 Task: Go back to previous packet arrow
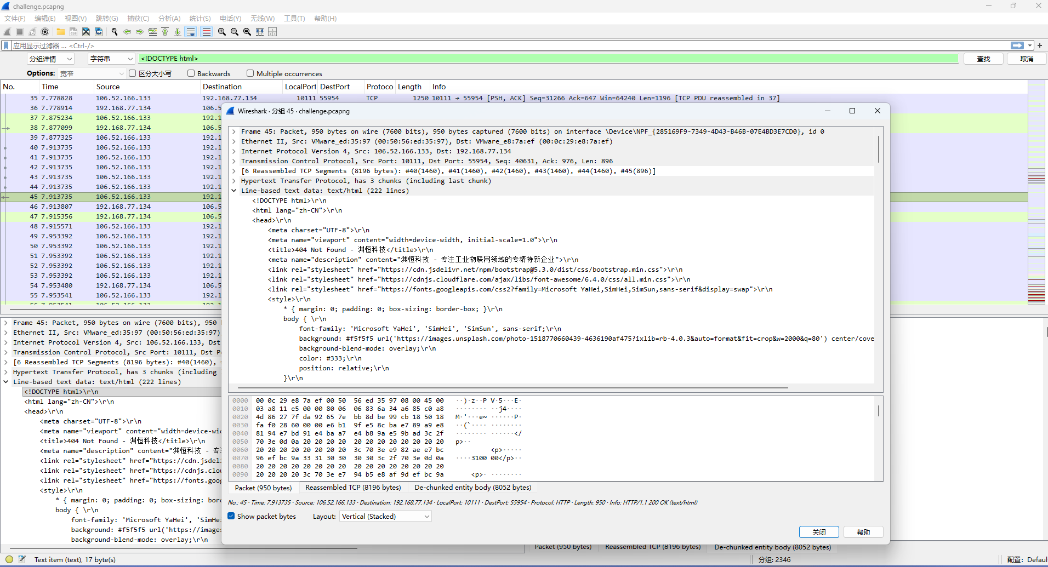point(127,32)
